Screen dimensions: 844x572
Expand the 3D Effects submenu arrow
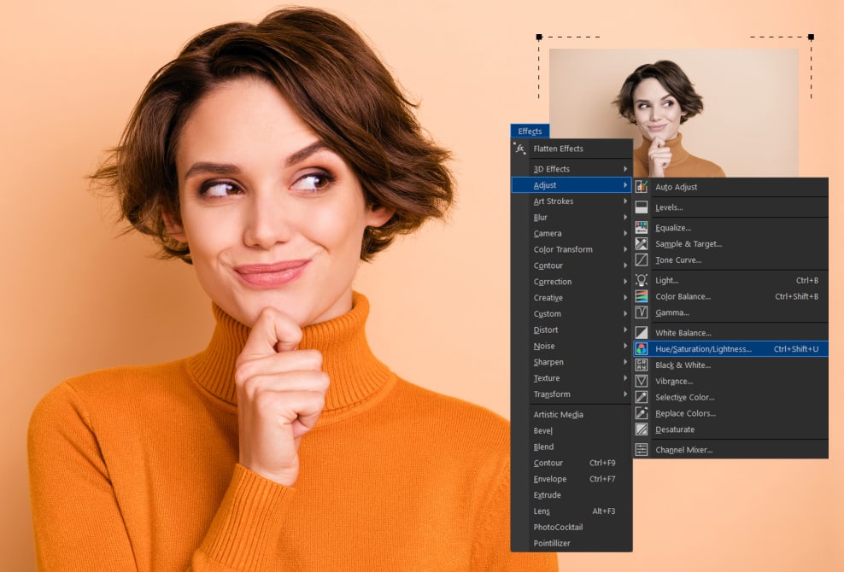click(x=625, y=169)
